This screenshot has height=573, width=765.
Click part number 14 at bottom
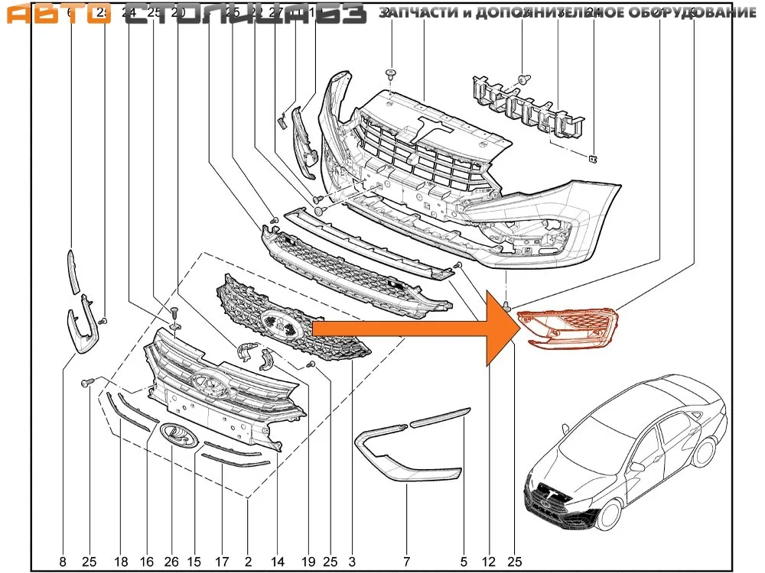[x=278, y=562]
